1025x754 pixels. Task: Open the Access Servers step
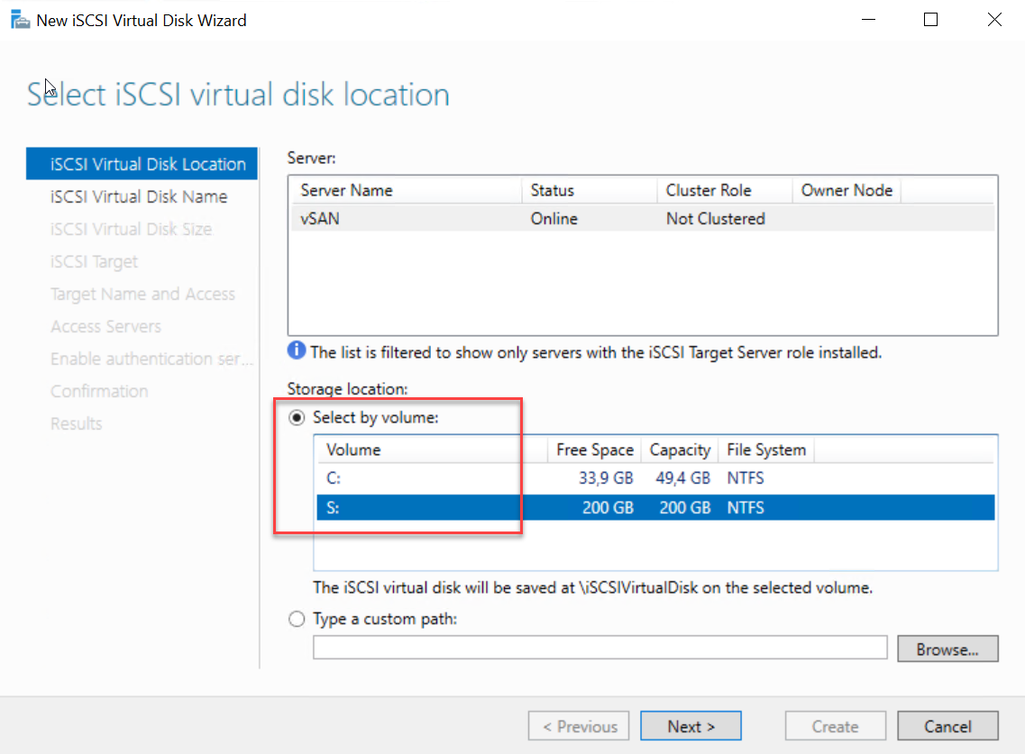coord(105,327)
